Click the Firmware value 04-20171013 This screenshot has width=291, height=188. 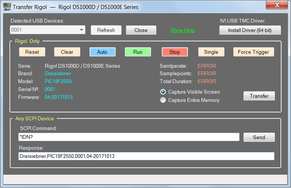pos(59,97)
